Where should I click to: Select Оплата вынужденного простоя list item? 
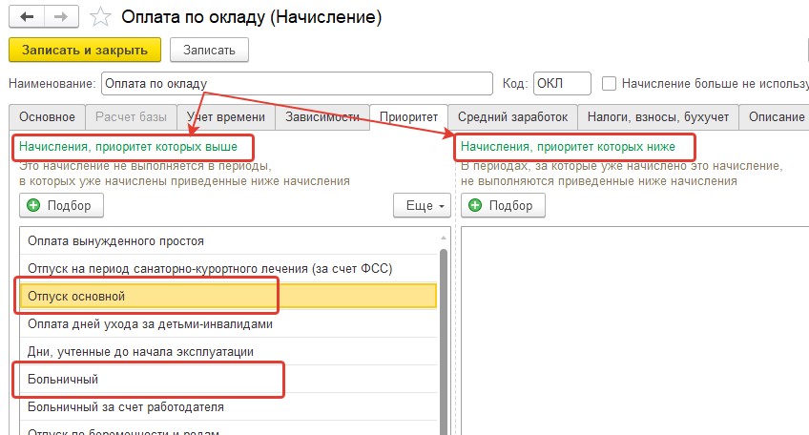pos(229,241)
